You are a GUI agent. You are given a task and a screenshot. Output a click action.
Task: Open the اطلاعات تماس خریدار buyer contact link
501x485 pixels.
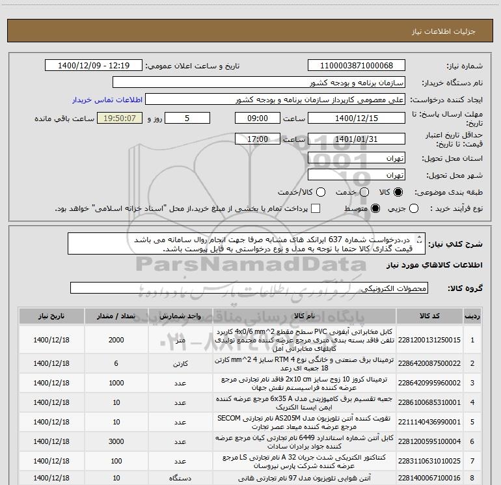[107, 100]
